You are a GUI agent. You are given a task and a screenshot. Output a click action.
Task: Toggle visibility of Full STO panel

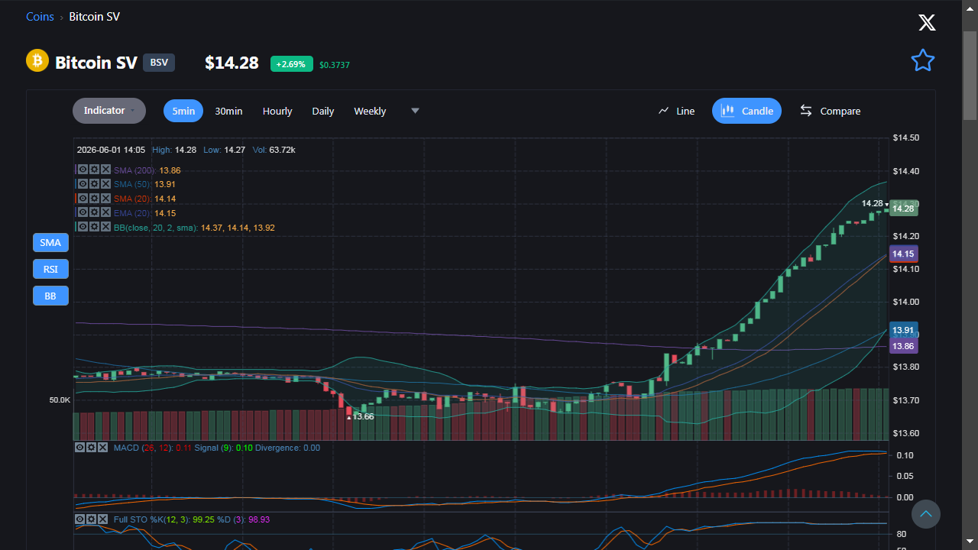79,519
